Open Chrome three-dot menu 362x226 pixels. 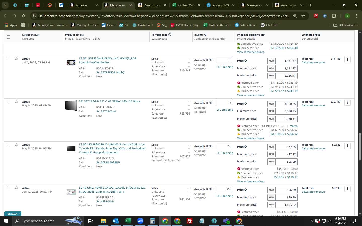tap(356, 16)
